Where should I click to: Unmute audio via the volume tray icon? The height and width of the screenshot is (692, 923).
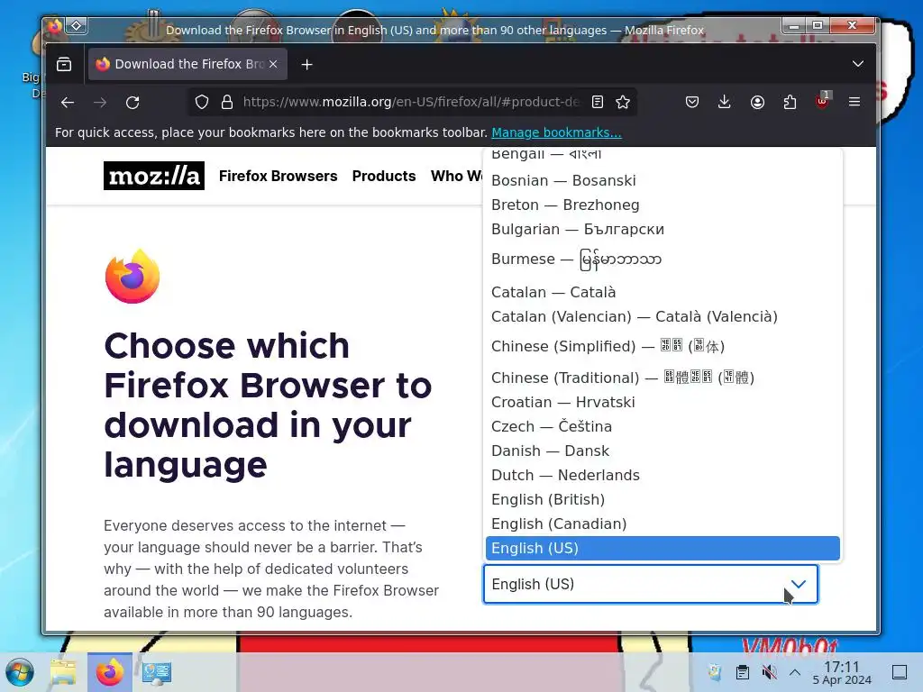tap(769, 672)
